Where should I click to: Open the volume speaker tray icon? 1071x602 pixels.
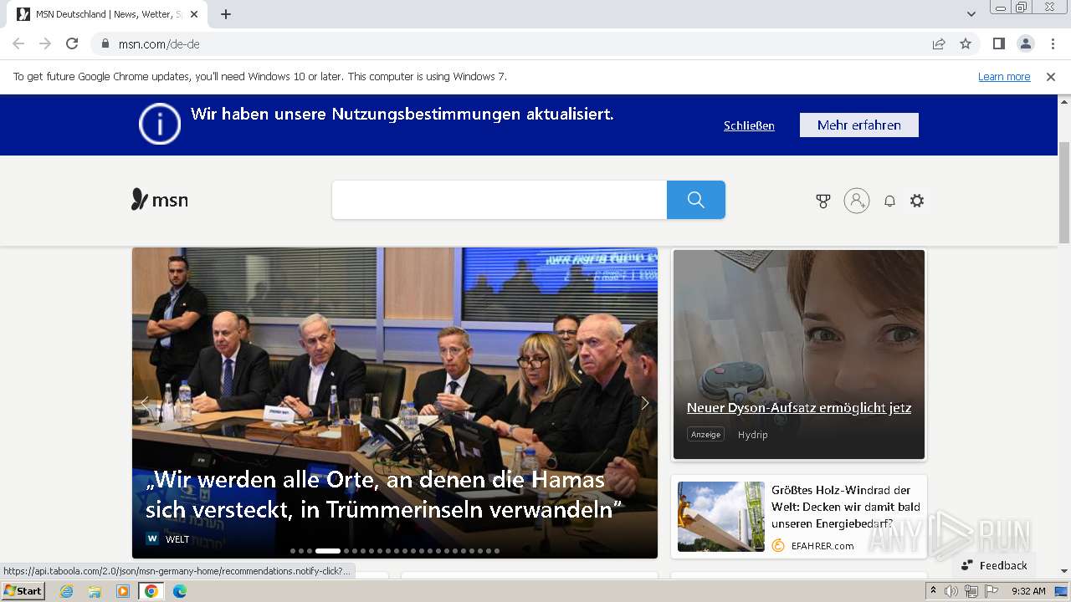point(951,591)
